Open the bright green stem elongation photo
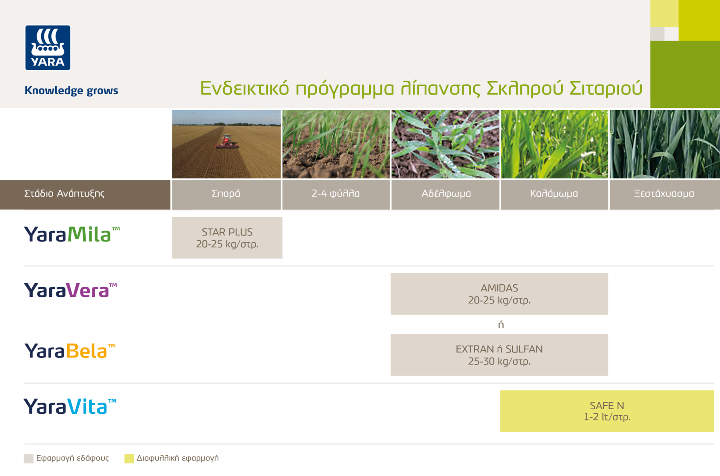 tap(554, 144)
